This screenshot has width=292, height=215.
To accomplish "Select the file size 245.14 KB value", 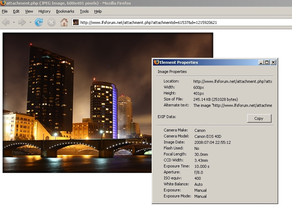I will click(215, 99).
